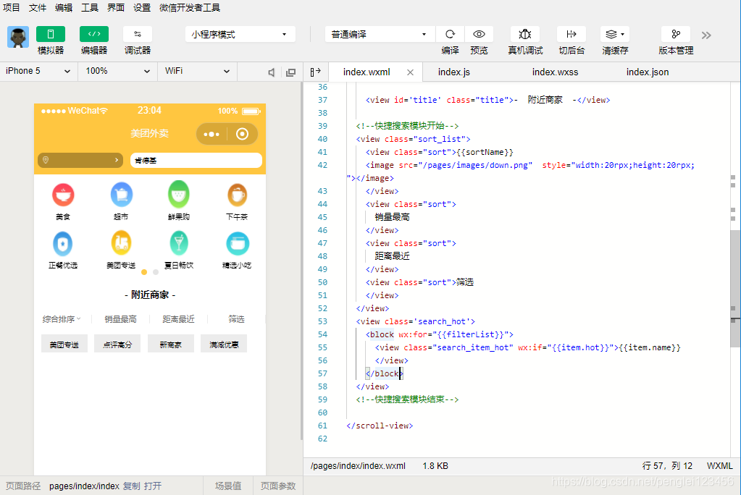The width and height of the screenshot is (741, 495).
Task: Click the 新商家 filter tag
Action: (x=171, y=344)
